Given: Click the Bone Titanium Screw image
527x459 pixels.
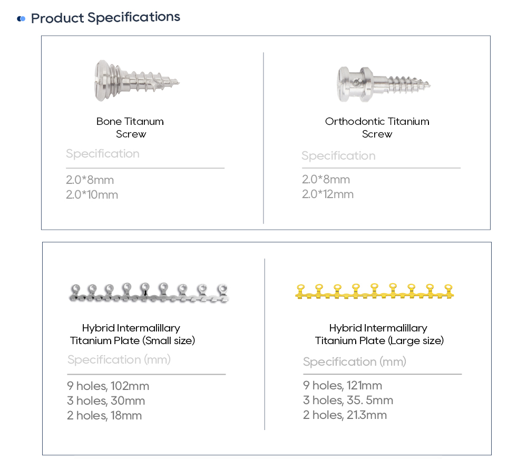Looking at the screenshot, I should tap(137, 81).
